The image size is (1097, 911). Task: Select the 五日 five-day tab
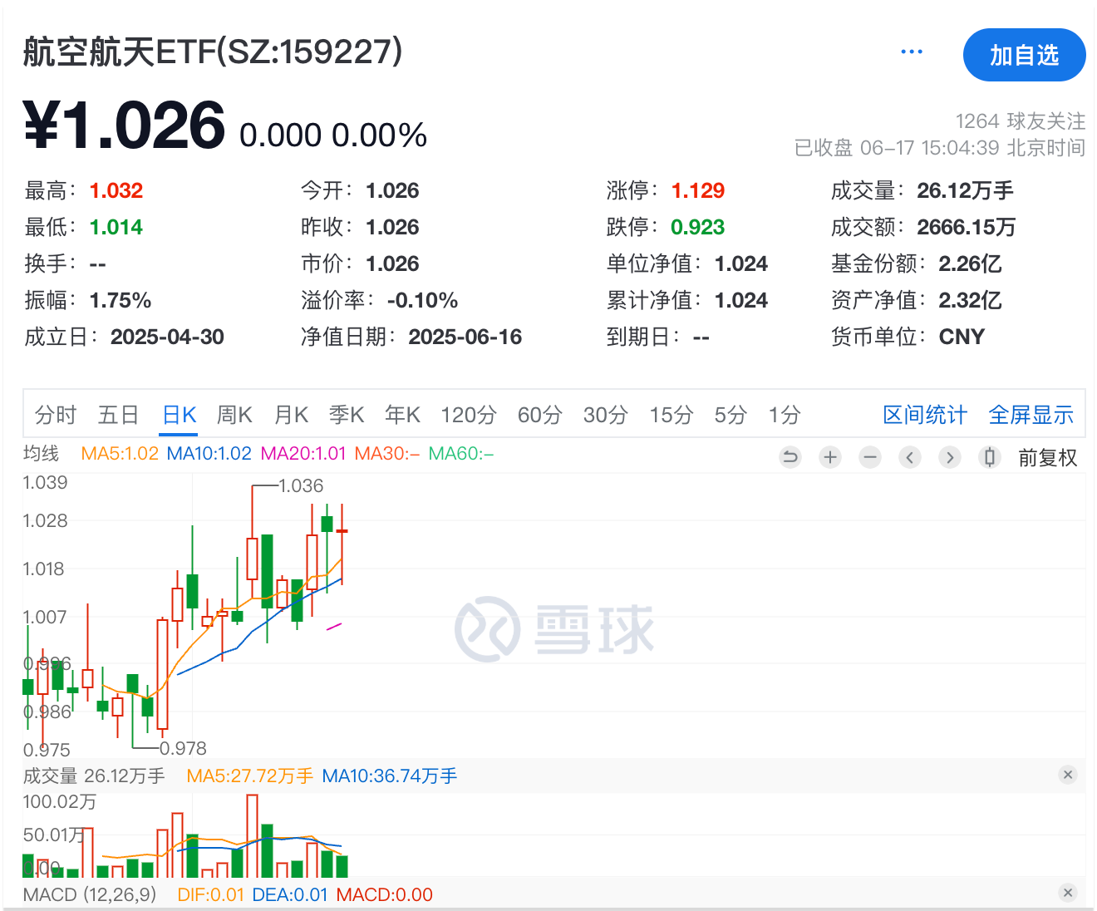click(x=118, y=415)
